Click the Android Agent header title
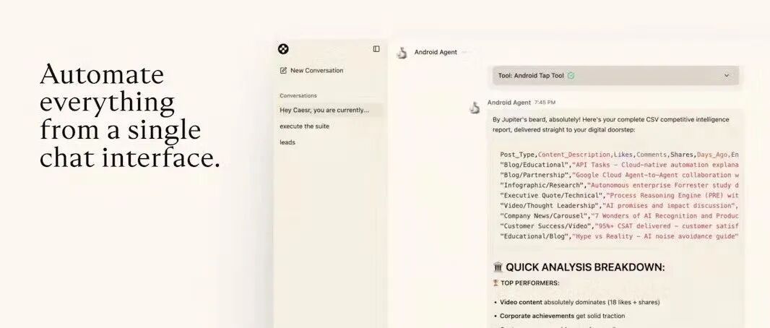The width and height of the screenshot is (770, 328). pos(436,52)
